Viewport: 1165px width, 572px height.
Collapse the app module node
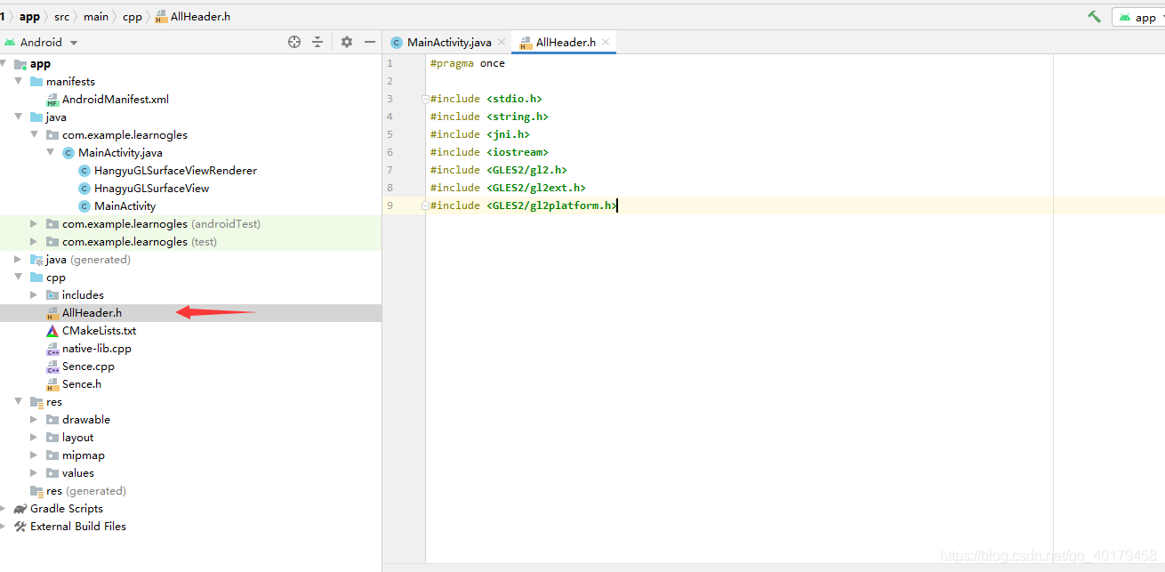point(4,63)
